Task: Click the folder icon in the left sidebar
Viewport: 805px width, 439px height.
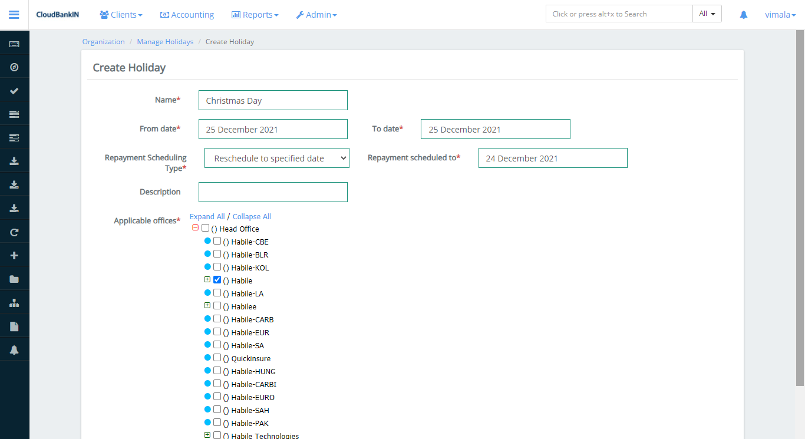Action: pos(14,278)
